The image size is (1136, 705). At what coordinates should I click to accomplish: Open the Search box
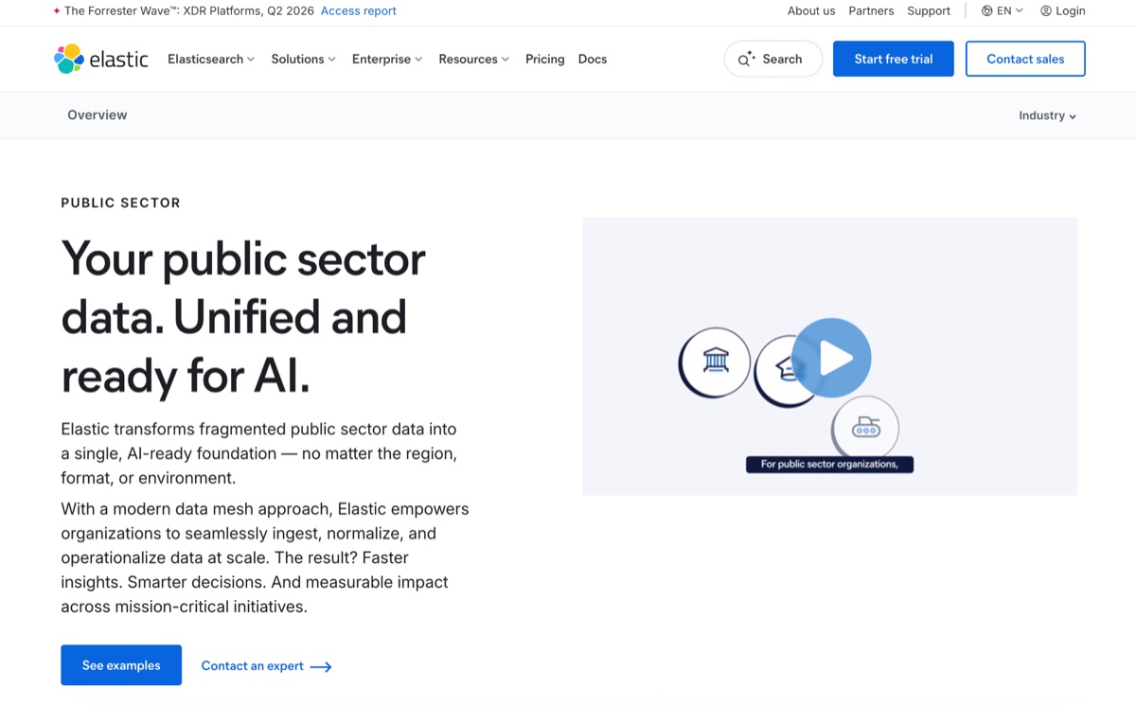773,59
